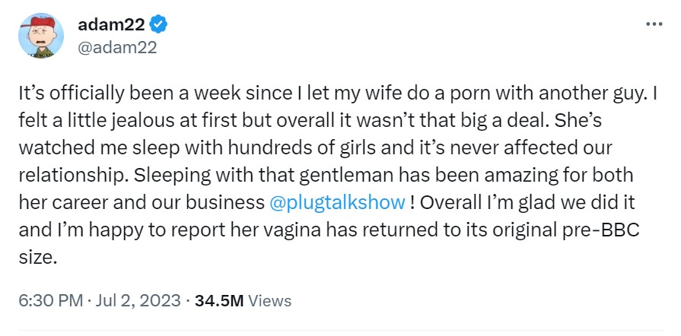Click the dot separator between time and date

pyautogui.click(x=90, y=300)
